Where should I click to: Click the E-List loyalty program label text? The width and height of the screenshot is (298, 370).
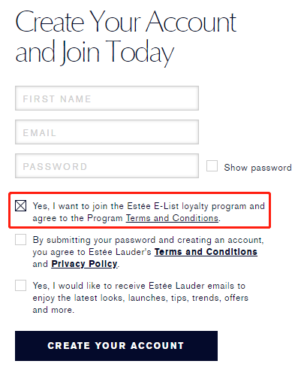point(149,212)
